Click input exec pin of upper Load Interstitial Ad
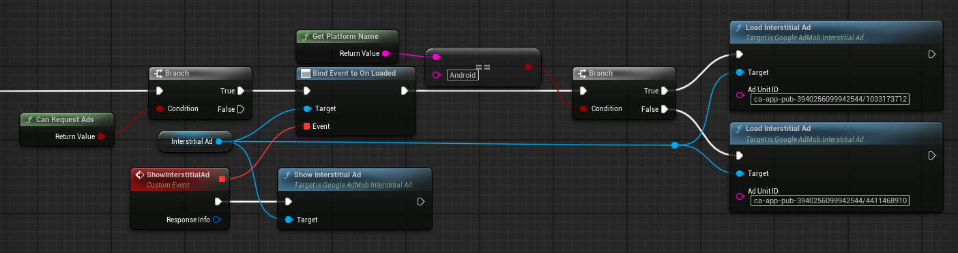 740,55
